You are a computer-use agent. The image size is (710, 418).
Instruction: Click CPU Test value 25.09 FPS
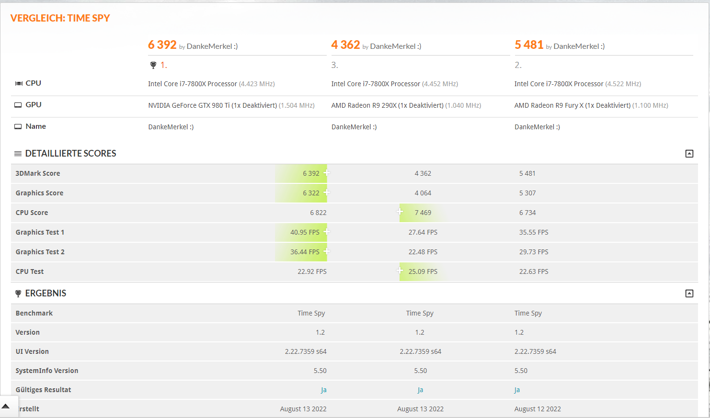coord(423,271)
